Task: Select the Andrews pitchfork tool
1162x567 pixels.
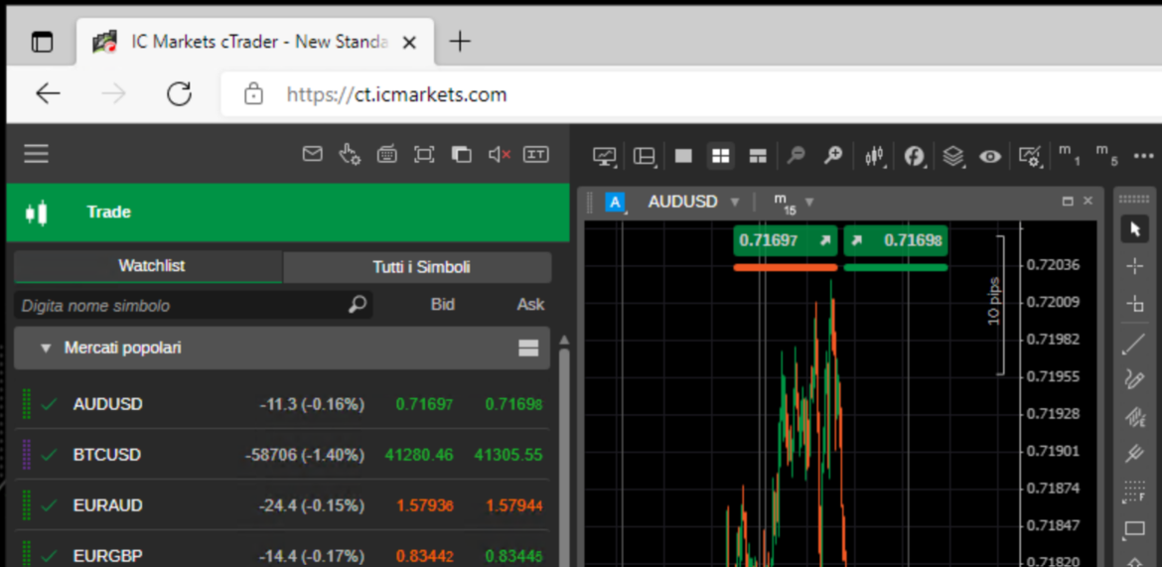Action: (x=1134, y=453)
